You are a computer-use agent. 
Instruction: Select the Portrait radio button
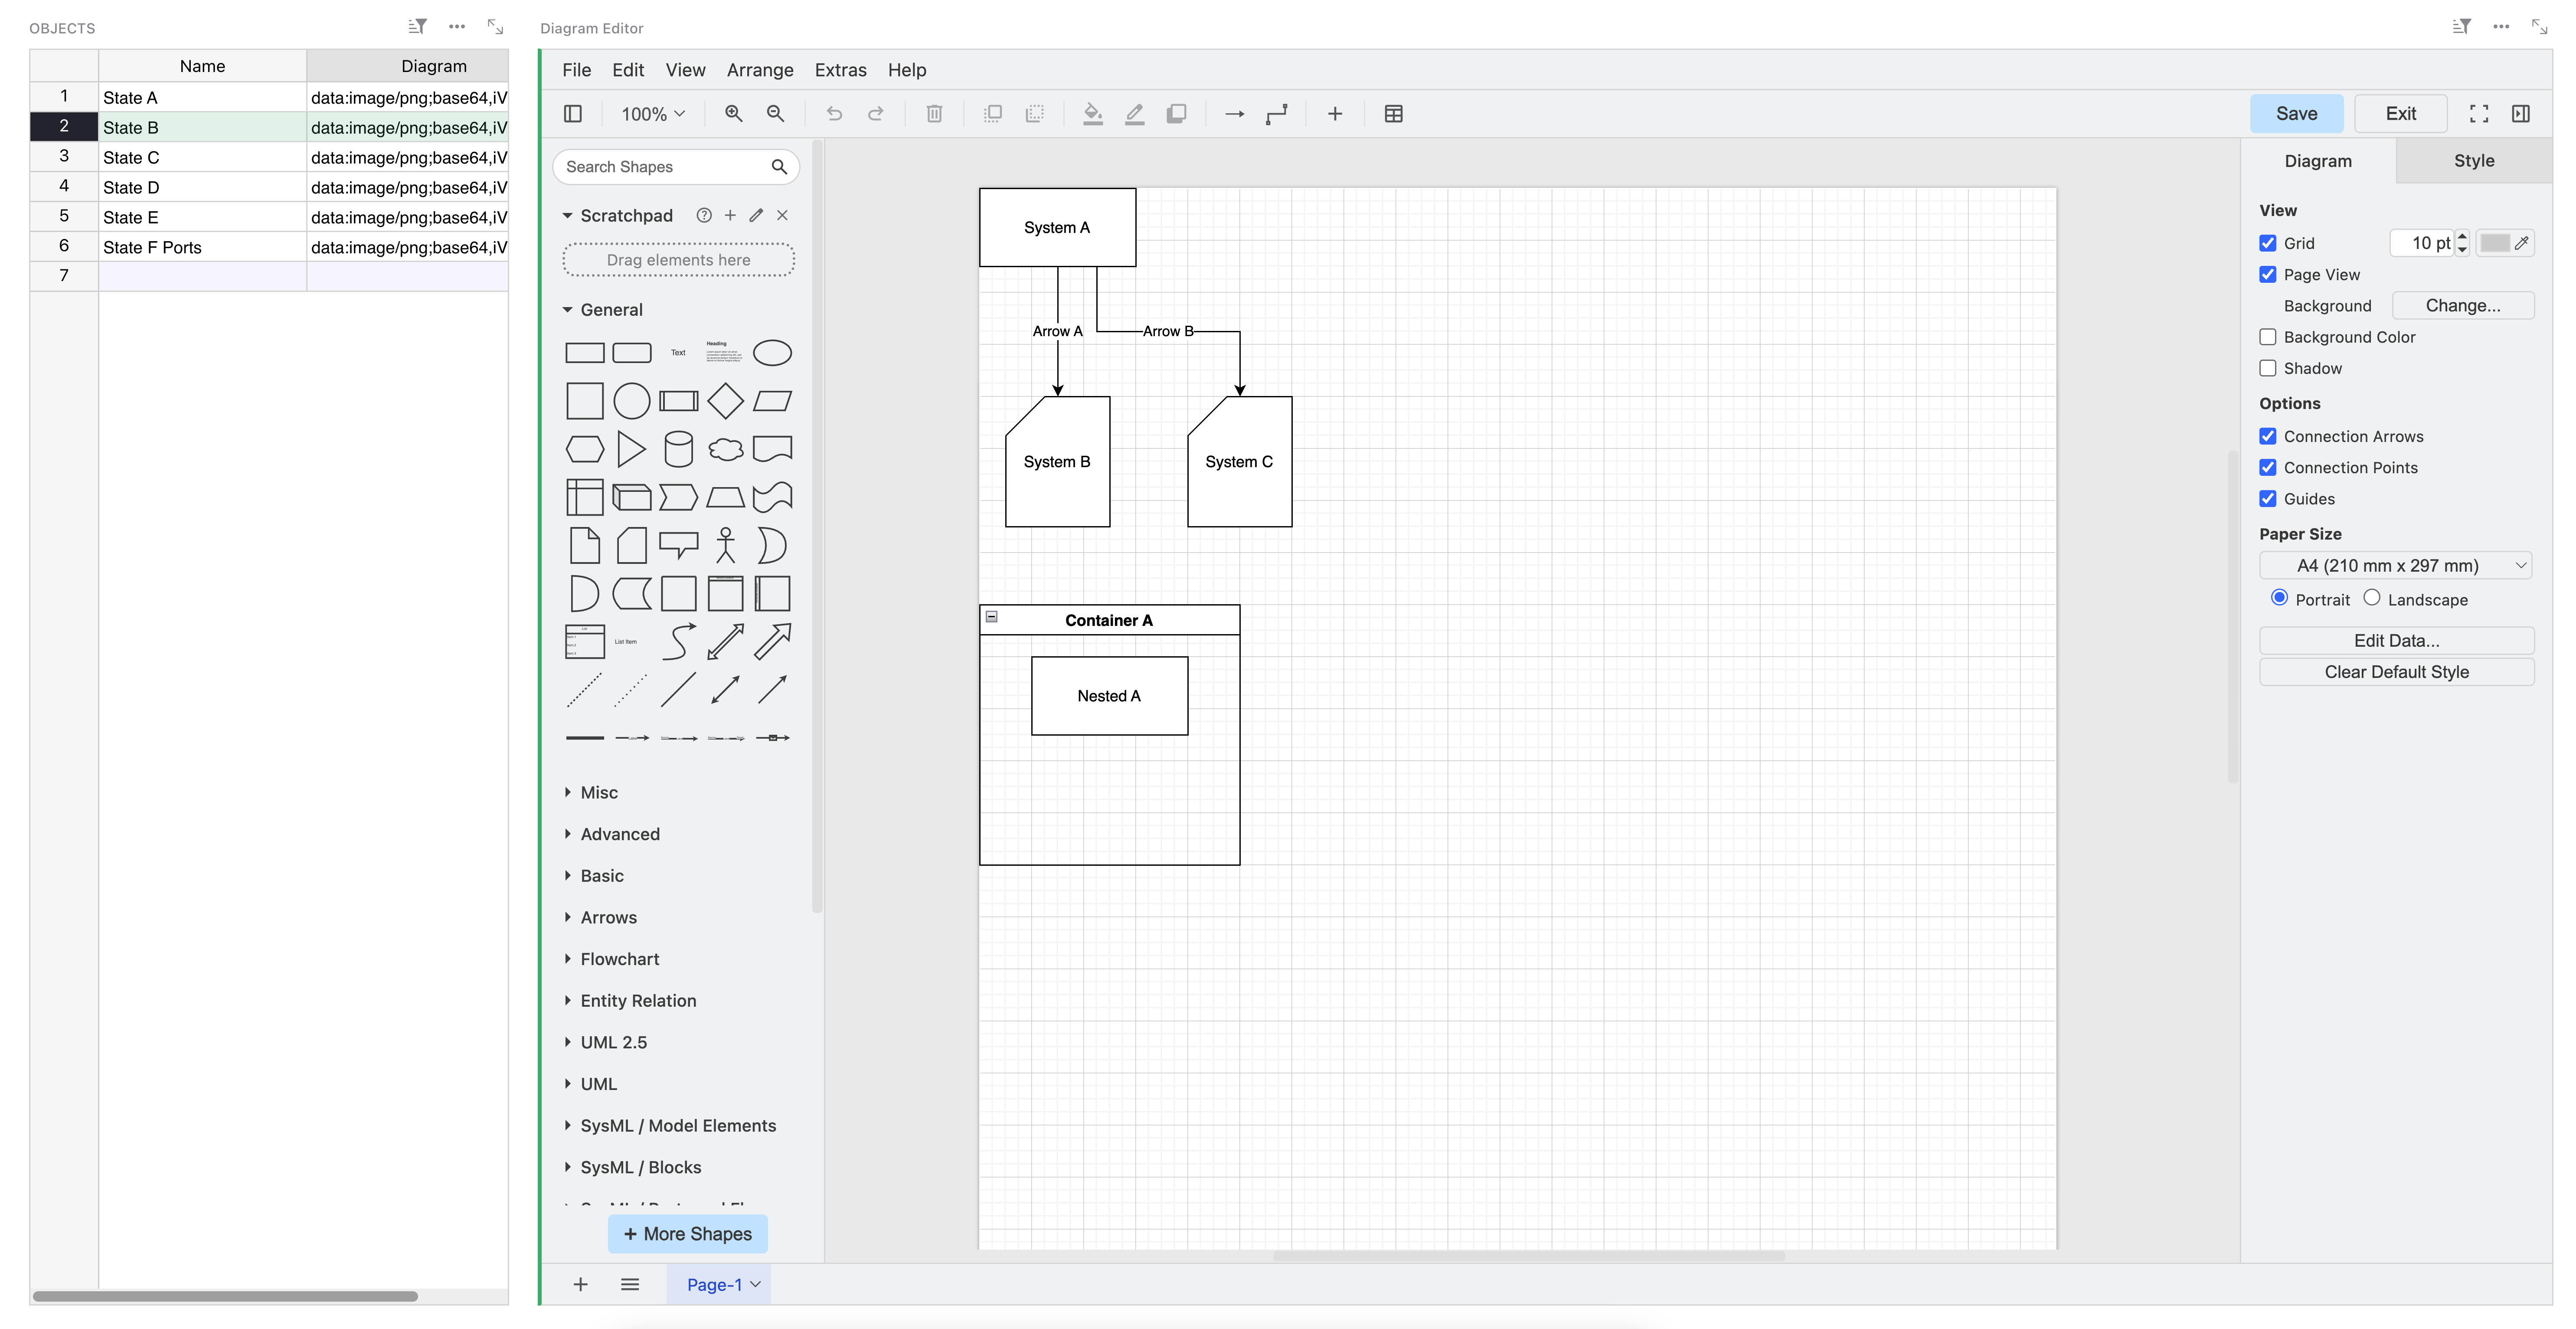tap(2279, 597)
